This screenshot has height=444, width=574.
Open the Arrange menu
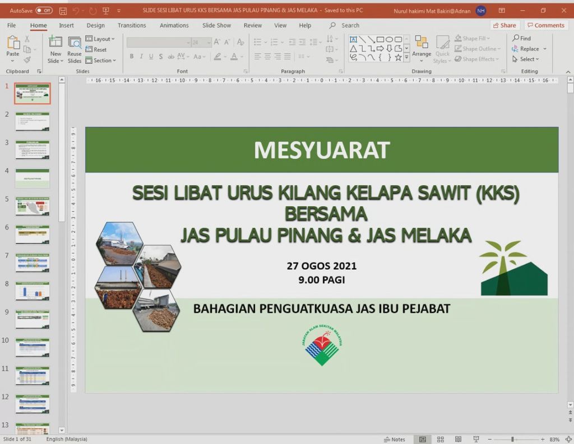pos(422,50)
